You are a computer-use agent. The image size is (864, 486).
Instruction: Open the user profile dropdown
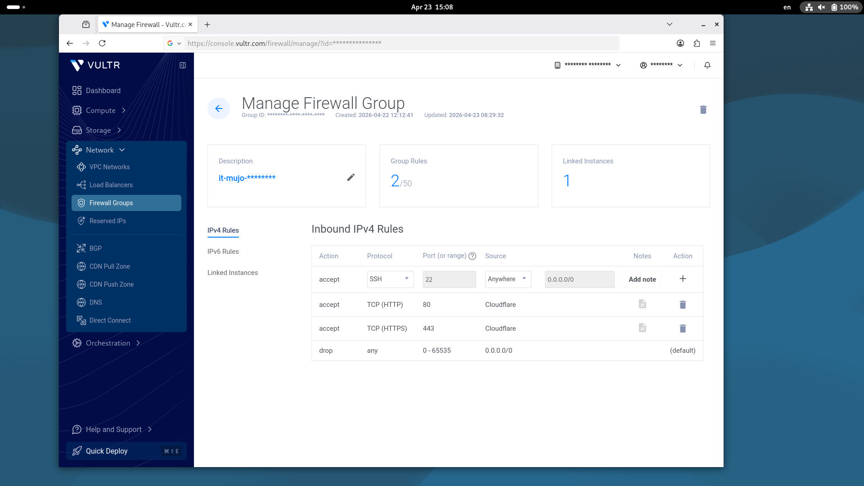[661, 65]
